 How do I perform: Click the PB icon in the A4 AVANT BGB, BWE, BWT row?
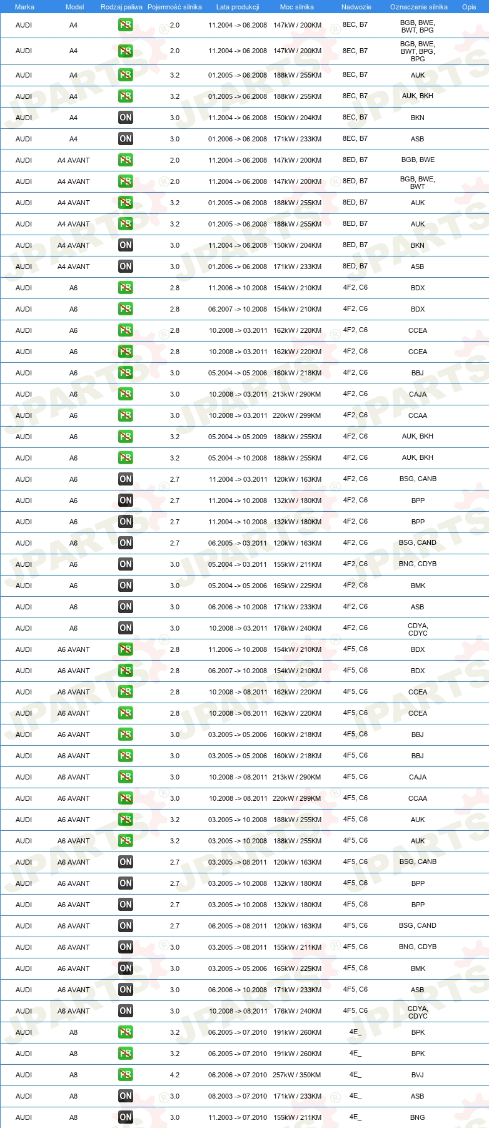[x=126, y=181]
